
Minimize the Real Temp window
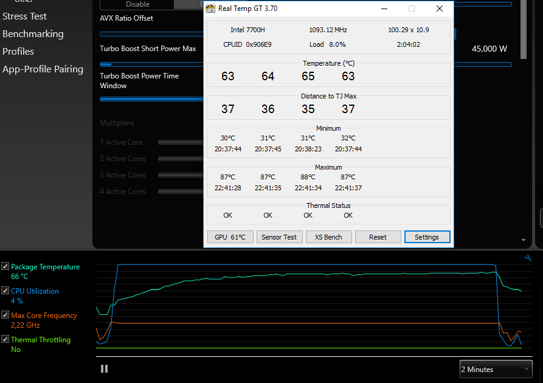click(x=384, y=9)
